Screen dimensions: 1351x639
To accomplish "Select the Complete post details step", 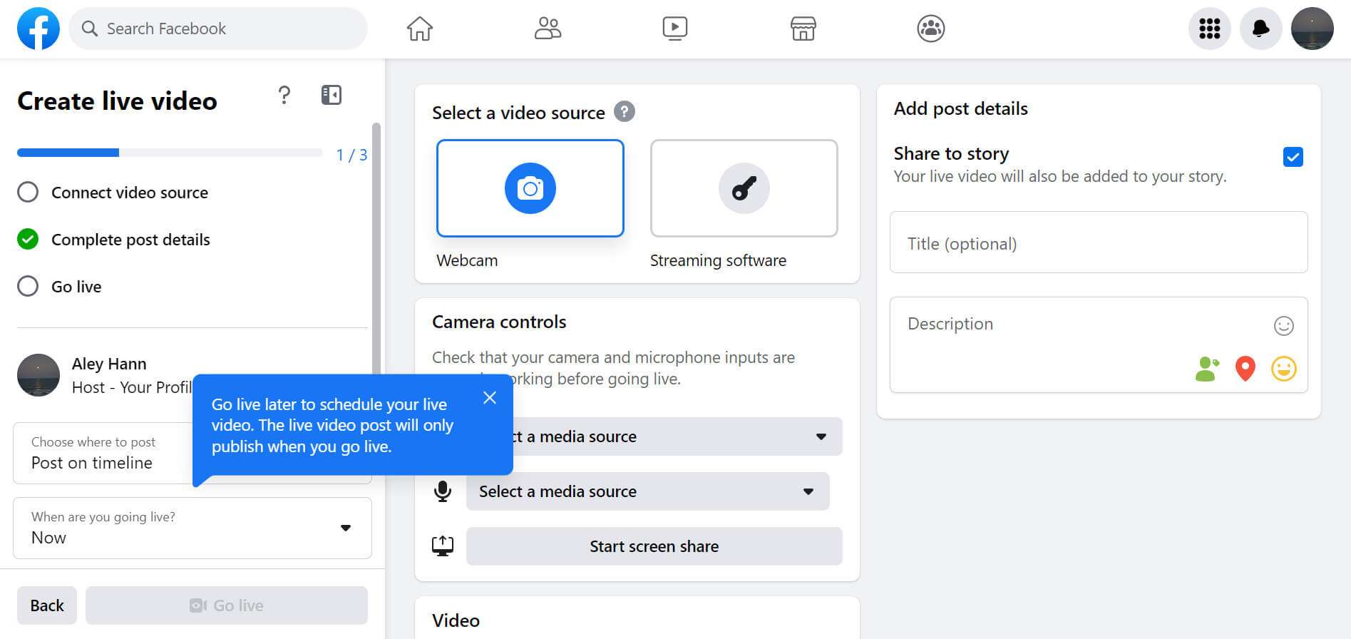I will coord(113,240).
